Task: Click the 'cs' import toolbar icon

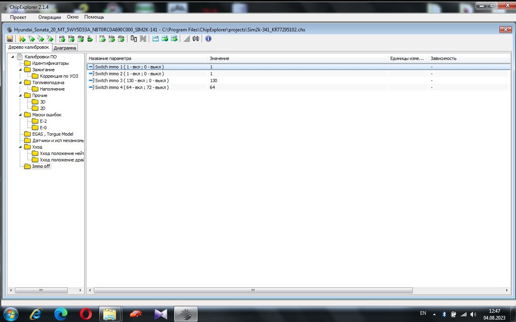Action: pyautogui.click(x=102, y=39)
